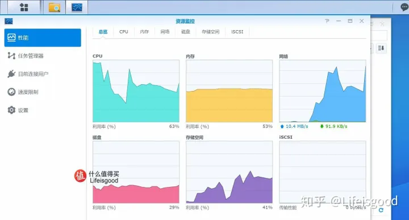Select Resource Monitor icon in taskbar

click(77, 7)
